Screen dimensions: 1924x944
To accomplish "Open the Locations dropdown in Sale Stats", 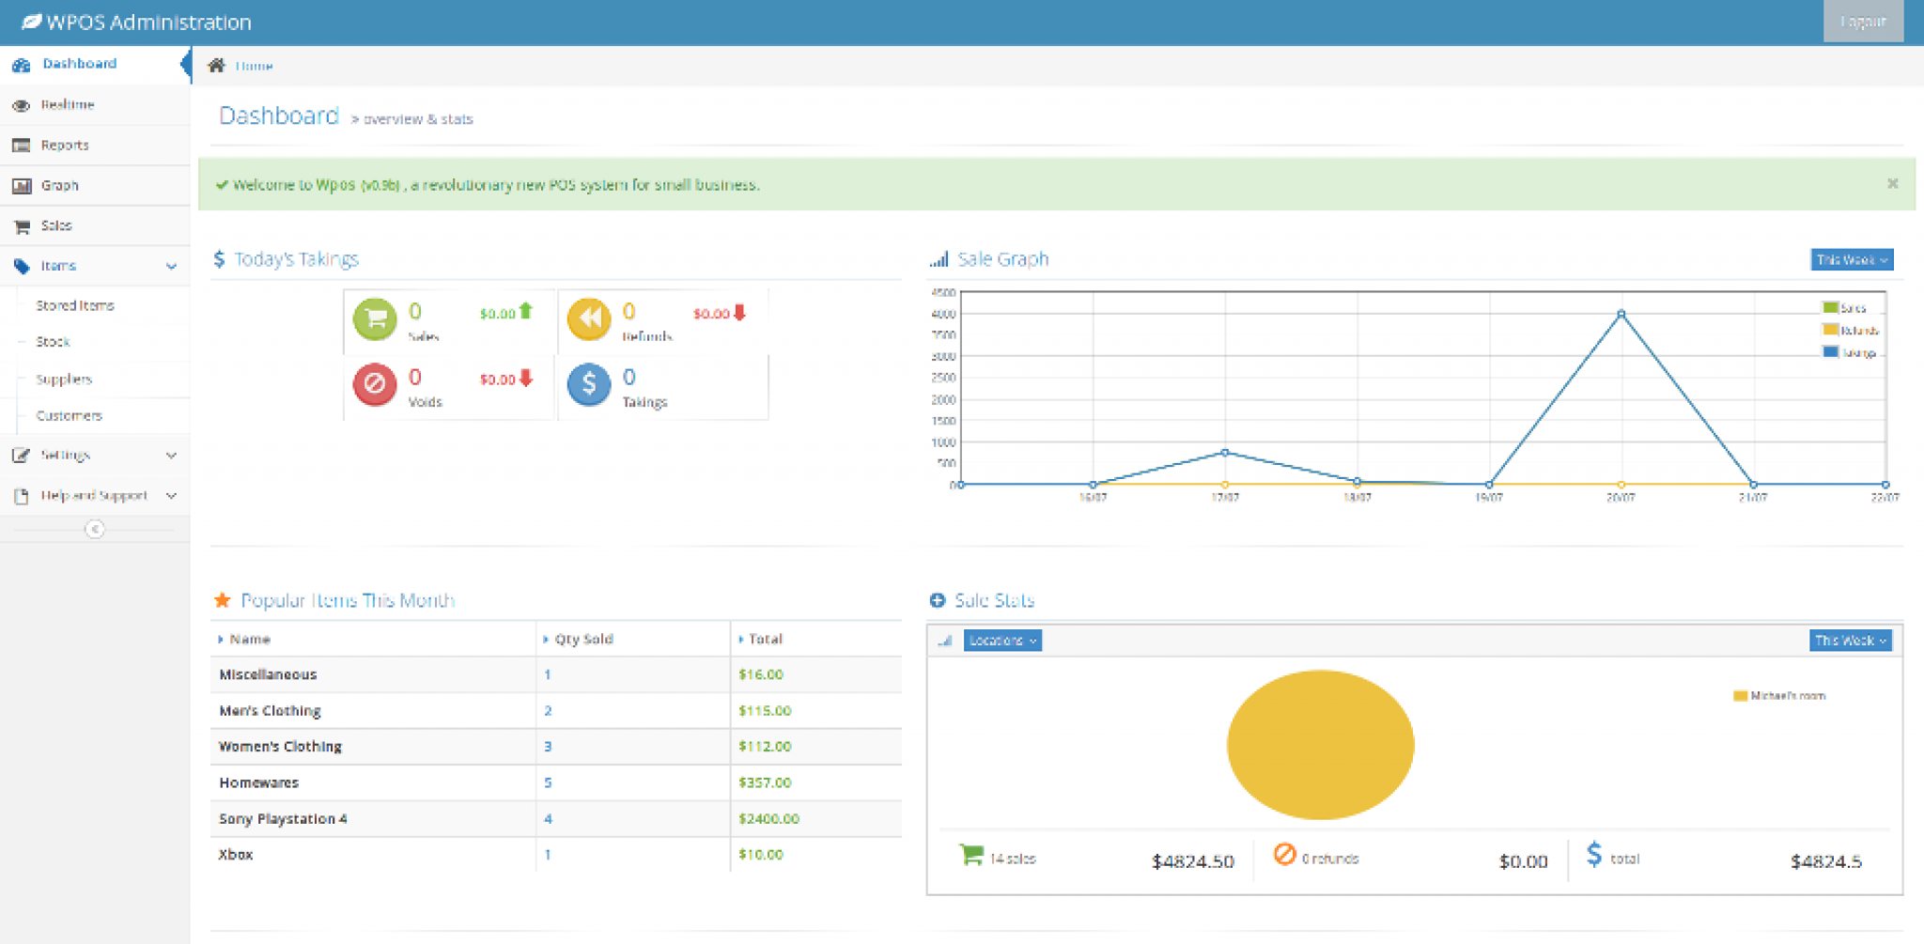I will [x=1001, y=641].
